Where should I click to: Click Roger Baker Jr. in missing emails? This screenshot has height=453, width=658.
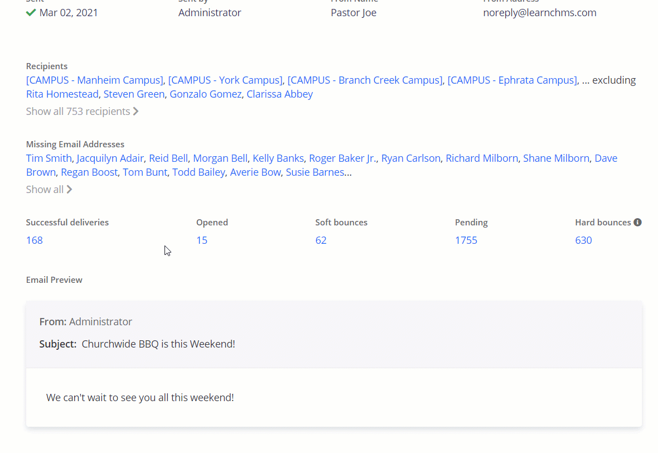(x=342, y=158)
